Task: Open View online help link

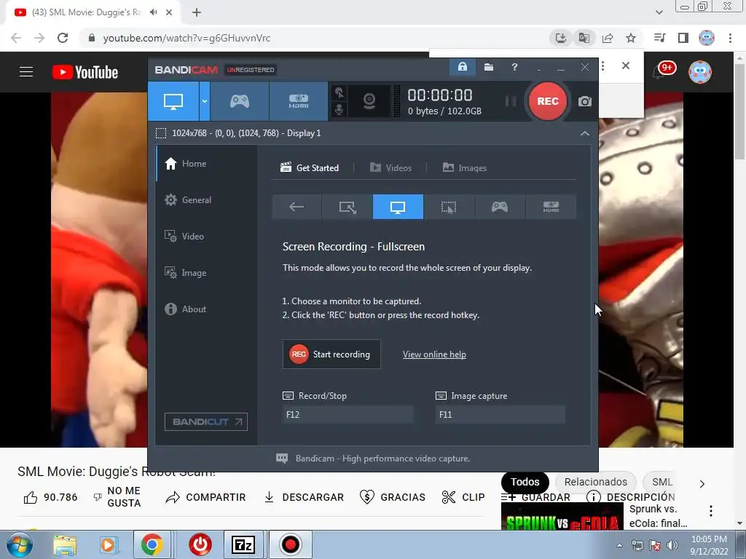Action: coord(434,354)
